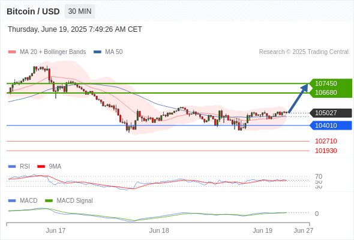
Task: Click the MACD Signal legend label
Action: point(75,201)
